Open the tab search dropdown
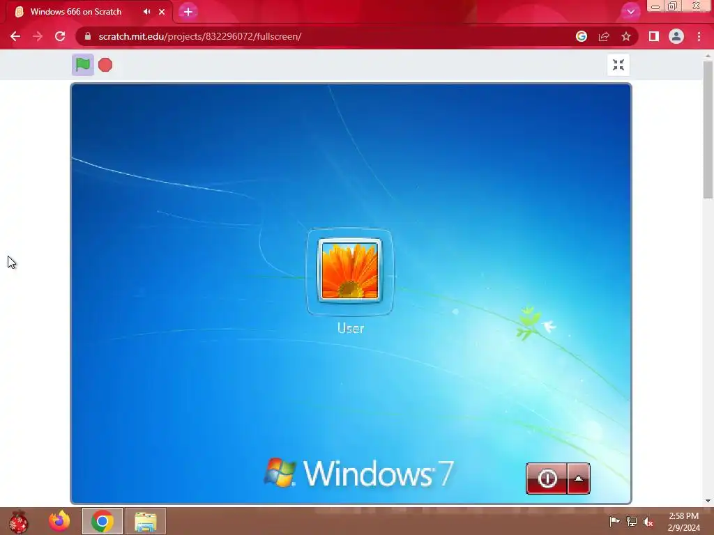714x535 pixels. (x=630, y=12)
